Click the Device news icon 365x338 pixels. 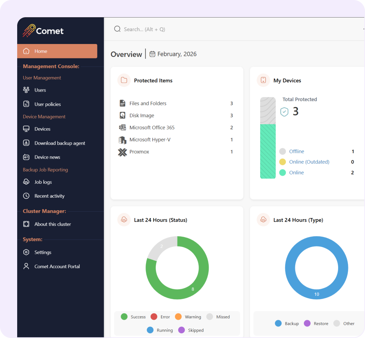(x=26, y=157)
